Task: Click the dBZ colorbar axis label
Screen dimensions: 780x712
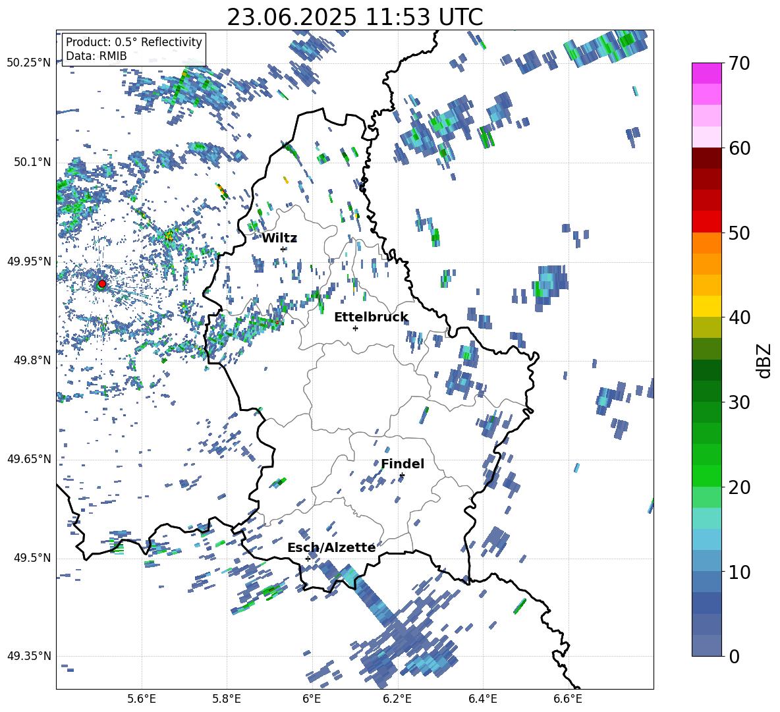Action: tap(764, 360)
